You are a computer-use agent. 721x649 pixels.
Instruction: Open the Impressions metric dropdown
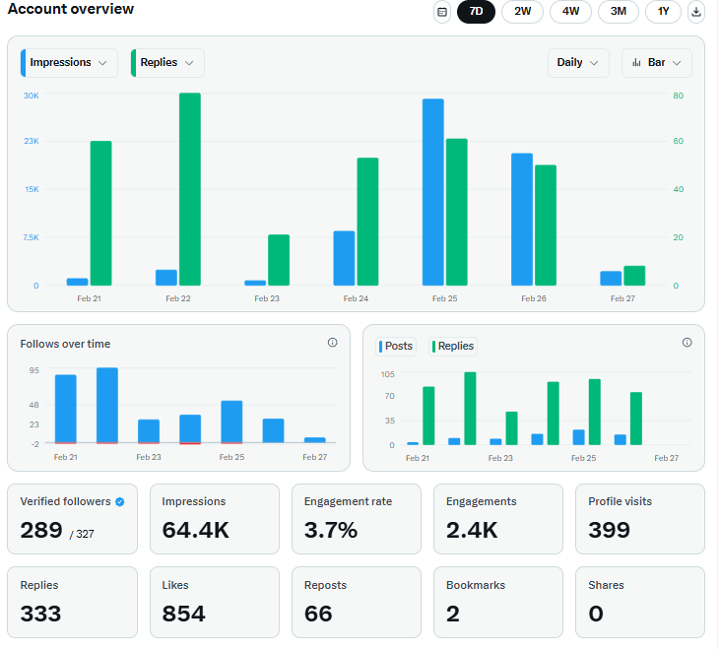tap(69, 62)
